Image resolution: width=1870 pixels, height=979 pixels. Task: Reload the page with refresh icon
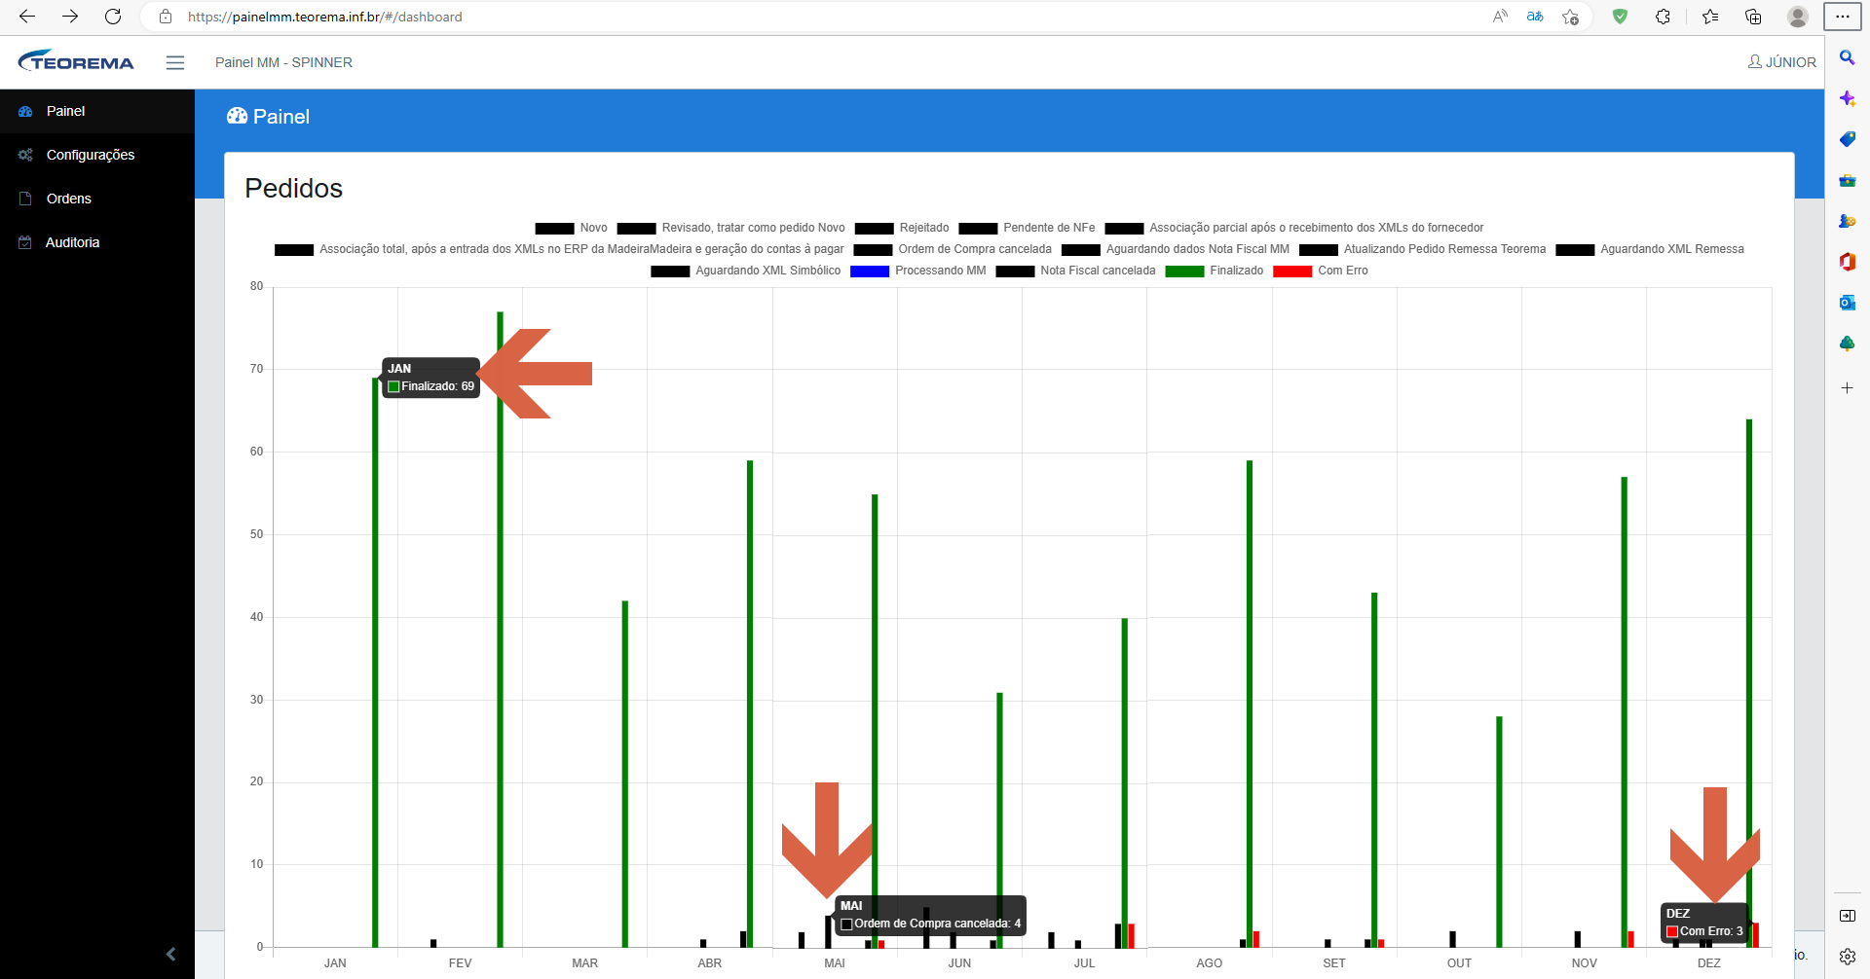pyautogui.click(x=113, y=17)
